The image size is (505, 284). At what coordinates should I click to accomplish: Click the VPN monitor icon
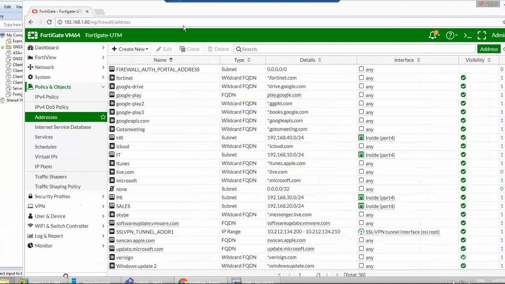pyautogui.click(x=30, y=206)
